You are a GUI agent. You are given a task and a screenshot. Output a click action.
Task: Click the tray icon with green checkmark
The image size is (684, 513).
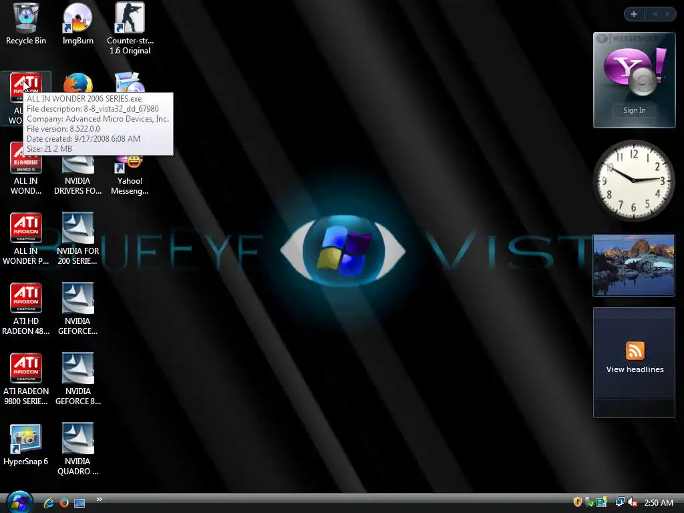pos(589,502)
